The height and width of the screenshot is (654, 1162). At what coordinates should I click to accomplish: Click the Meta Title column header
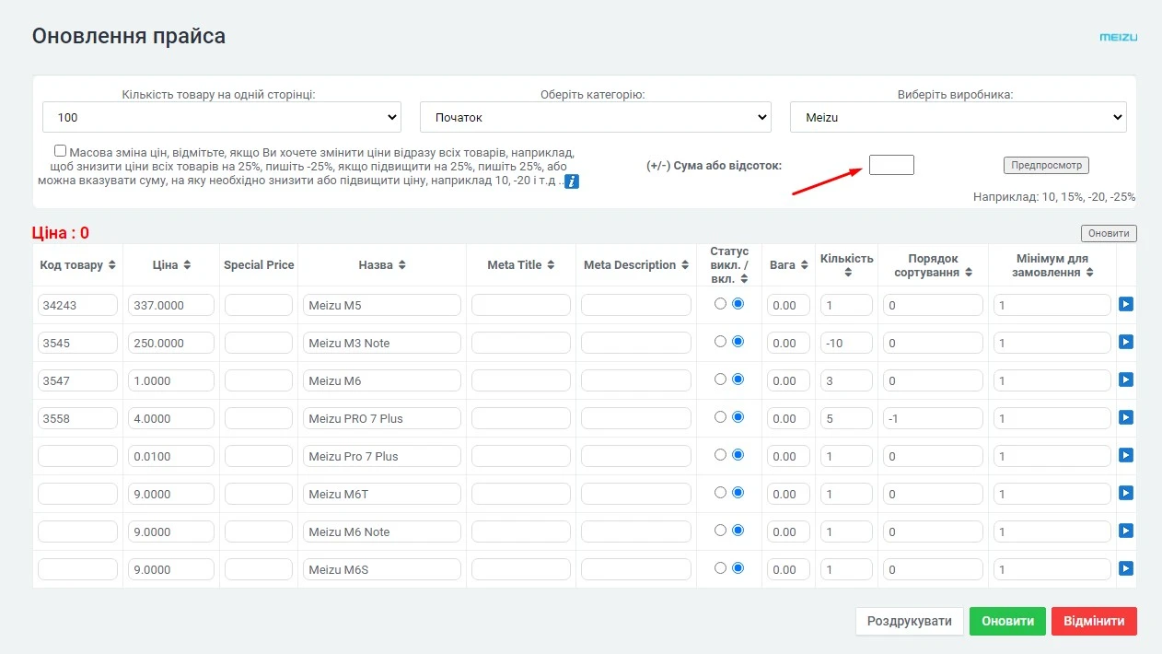coord(515,265)
